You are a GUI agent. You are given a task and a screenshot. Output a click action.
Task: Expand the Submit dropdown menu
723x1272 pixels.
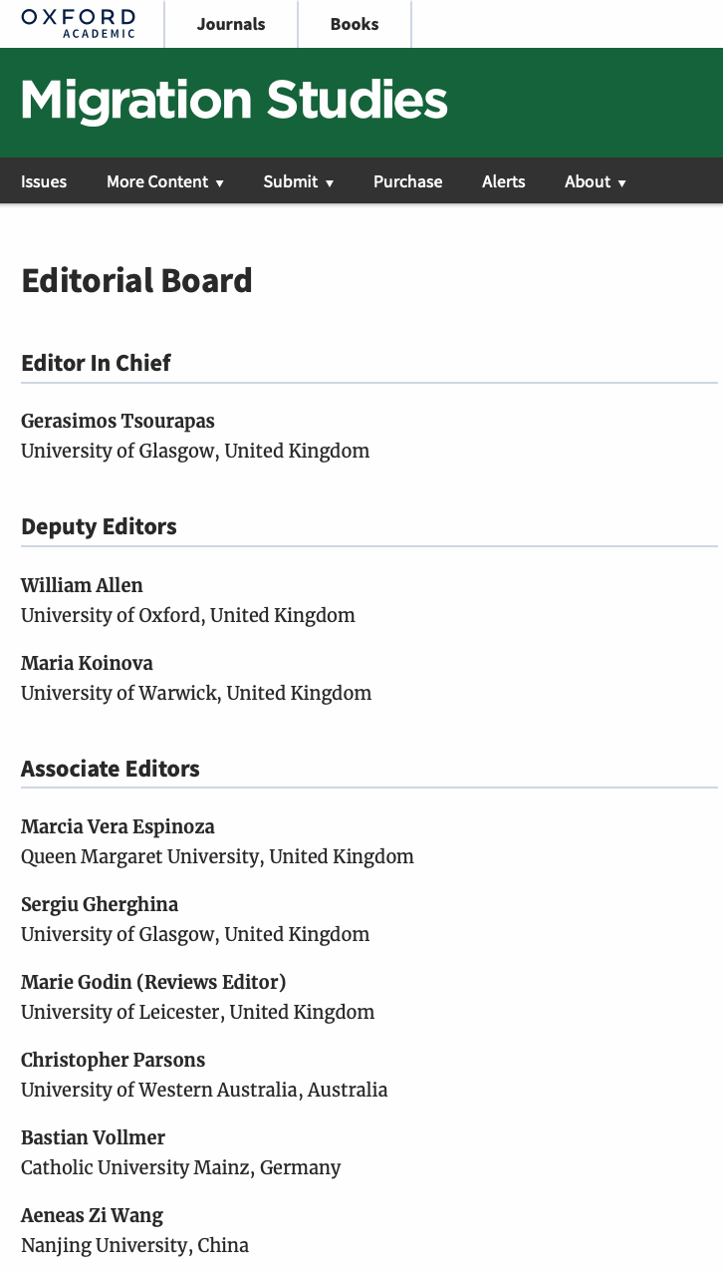tap(298, 181)
